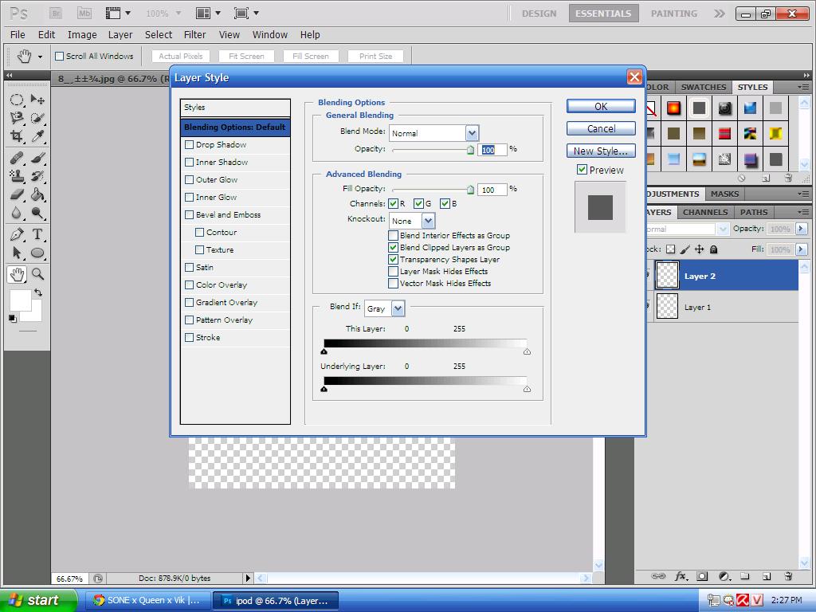Open the Styles panel options menu
This screenshot has height=612, width=816.
point(803,87)
